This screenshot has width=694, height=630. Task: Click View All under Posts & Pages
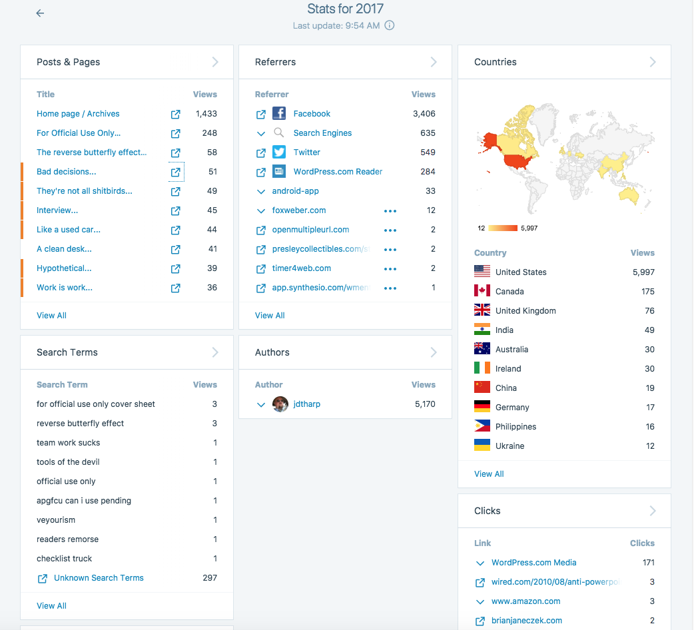click(51, 315)
